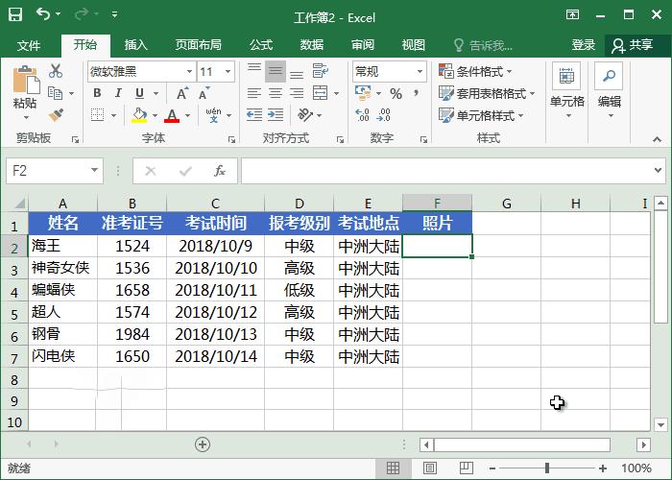Increase indent icon
672x480 pixels.
276,115
